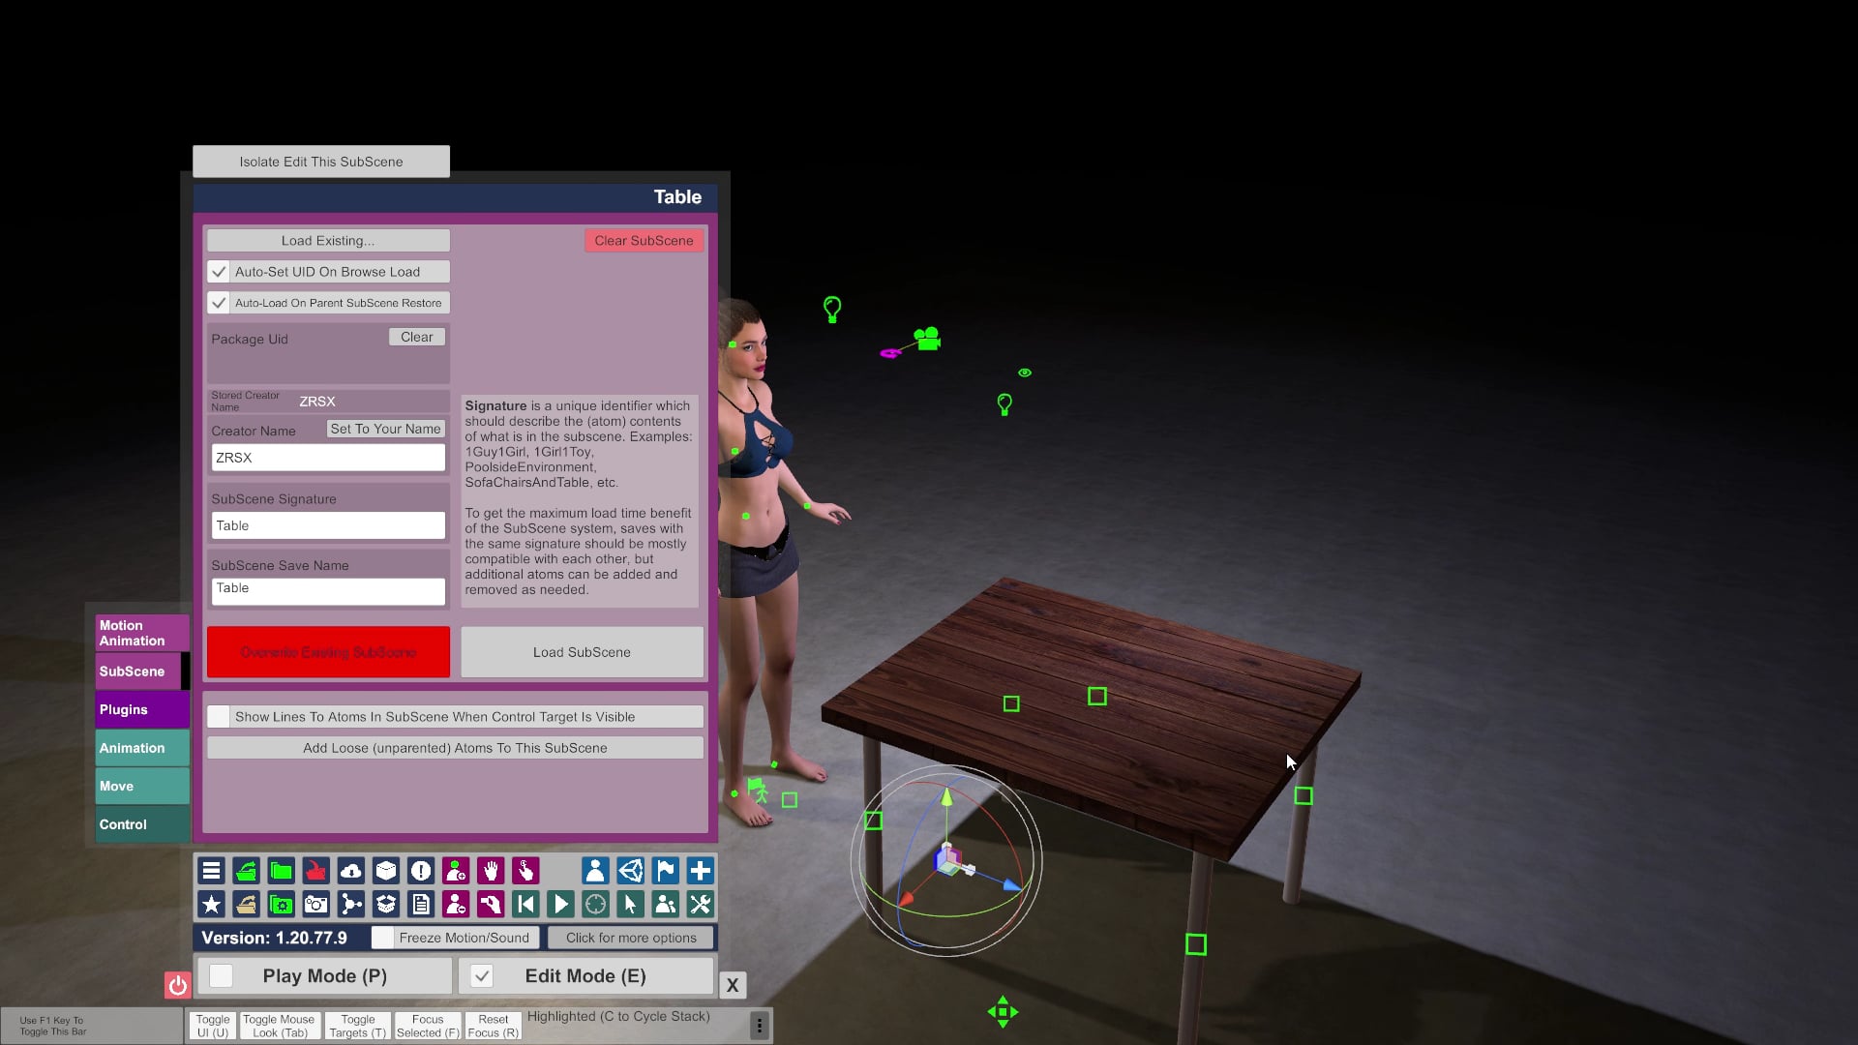Click the flag icon in bottom toolbar
This screenshot has height=1045, width=1858.
665,869
